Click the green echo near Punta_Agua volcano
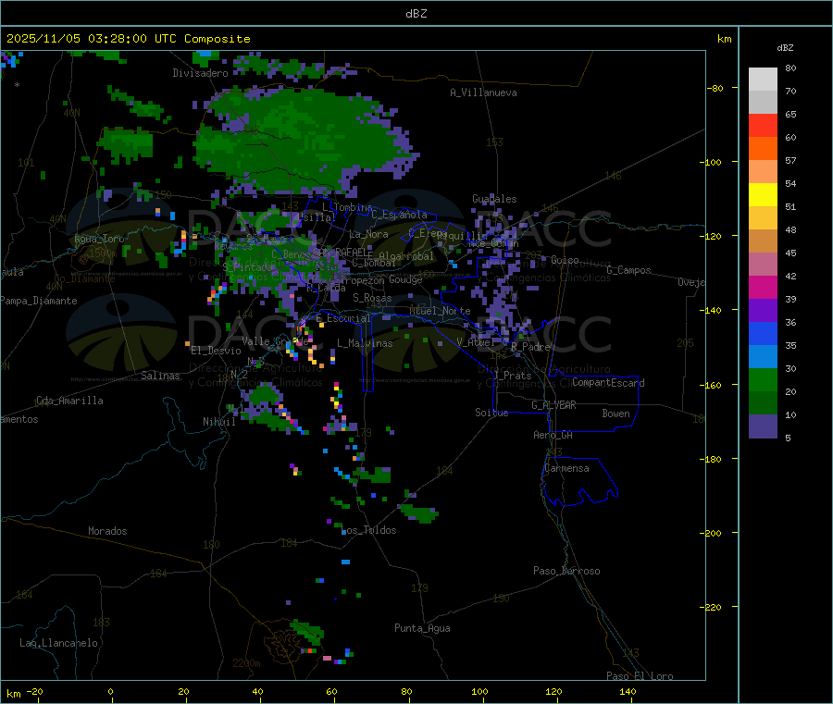The width and height of the screenshot is (833, 704). [307, 631]
